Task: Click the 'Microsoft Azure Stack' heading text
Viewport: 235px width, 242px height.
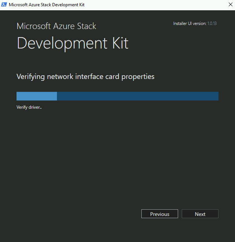Action: click(56, 26)
